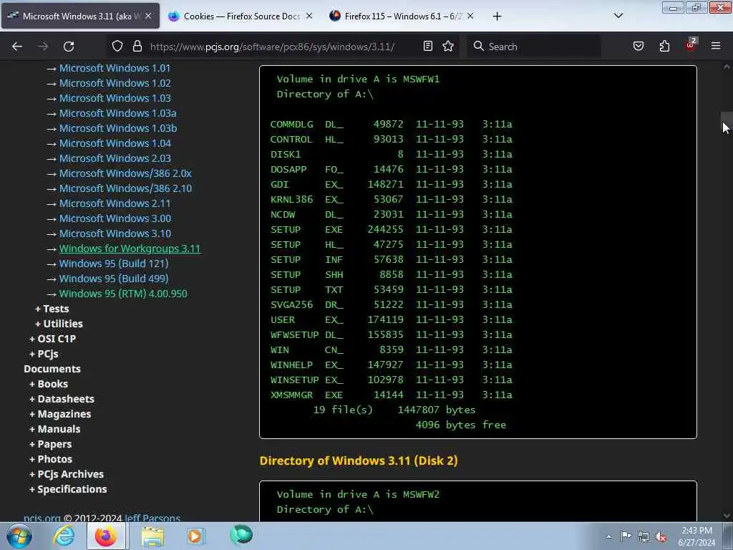Expand the PCjs section
733x550 pixels.
click(44, 354)
